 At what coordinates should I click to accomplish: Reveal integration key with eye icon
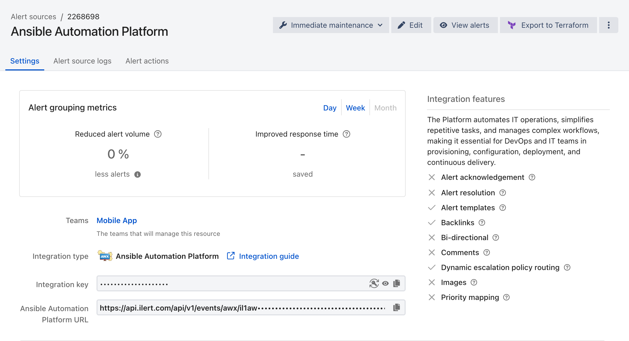[x=385, y=283]
